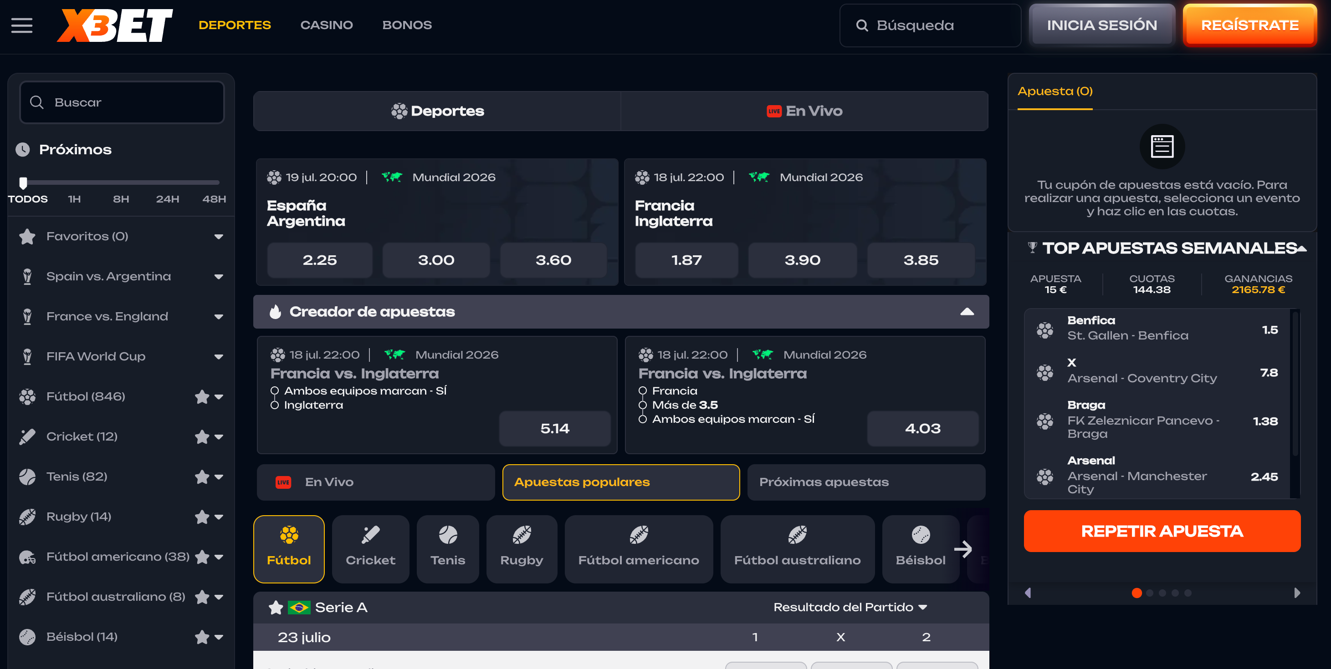This screenshot has width=1331, height=669.
Task: Collapse the Creador de apuestas panel
Action: tap(967, 312)
